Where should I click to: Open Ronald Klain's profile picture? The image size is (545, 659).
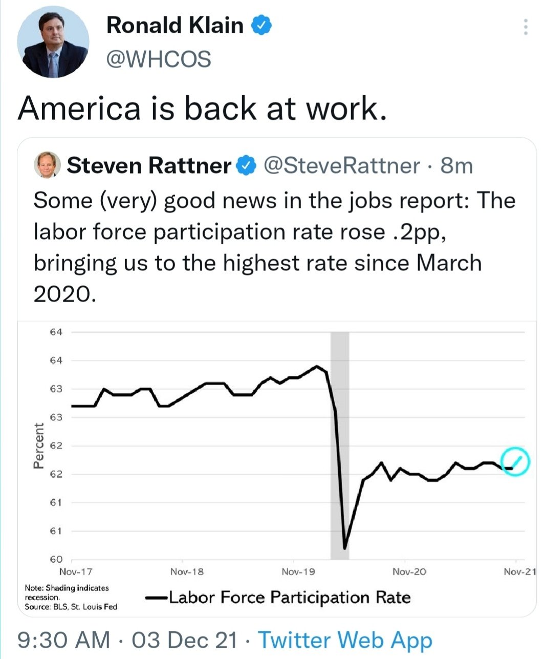[x=53, y=42]
